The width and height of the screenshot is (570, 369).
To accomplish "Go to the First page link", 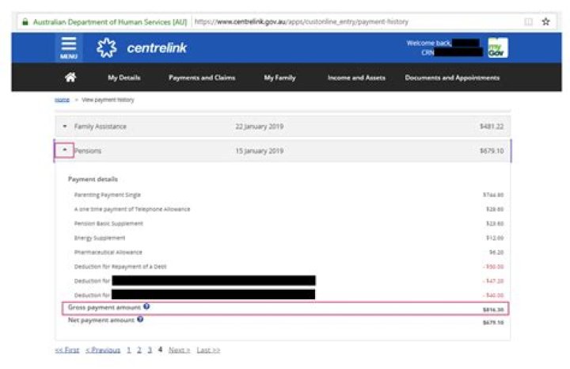I will pyautogui.click(x=67, y=349).
